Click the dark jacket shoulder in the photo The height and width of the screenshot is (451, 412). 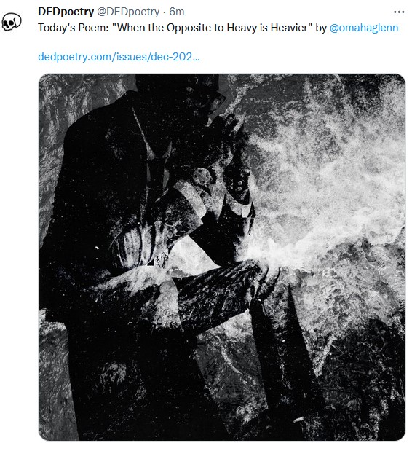[95, 121]
